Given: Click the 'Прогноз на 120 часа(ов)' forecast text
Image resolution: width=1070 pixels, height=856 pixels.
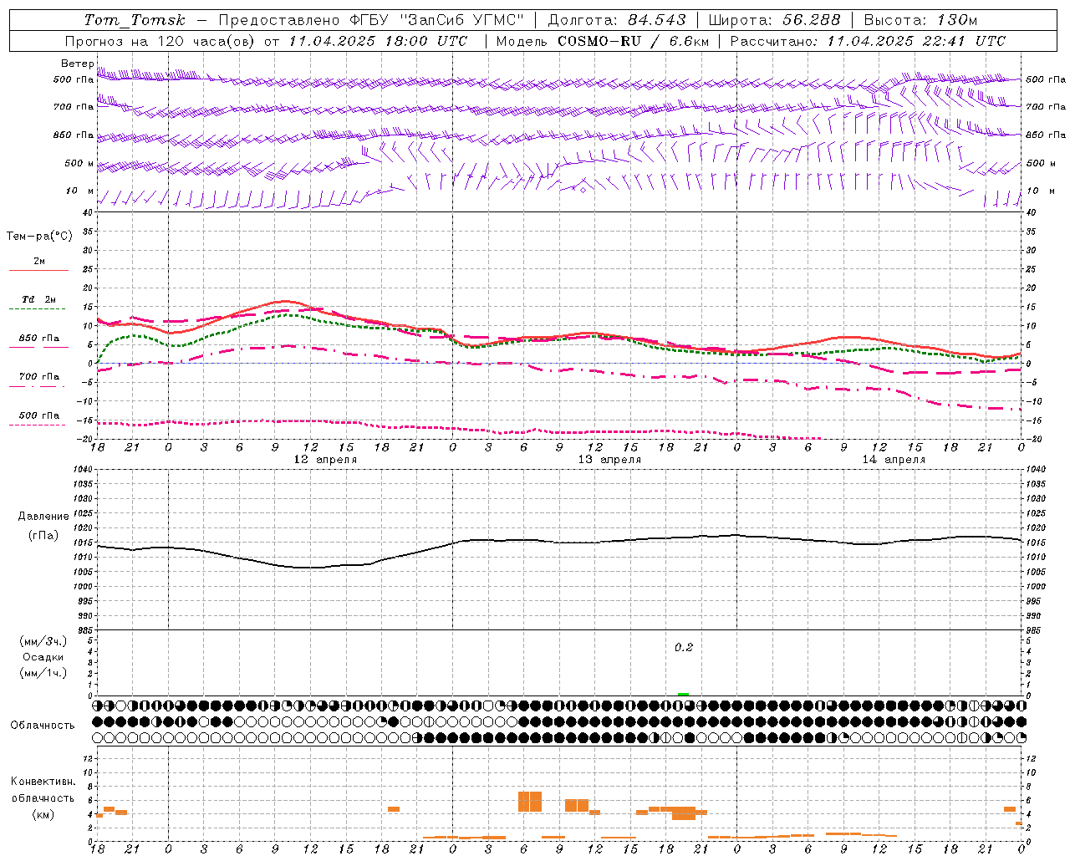Looking at the screenshot, I should coord(160,41).
